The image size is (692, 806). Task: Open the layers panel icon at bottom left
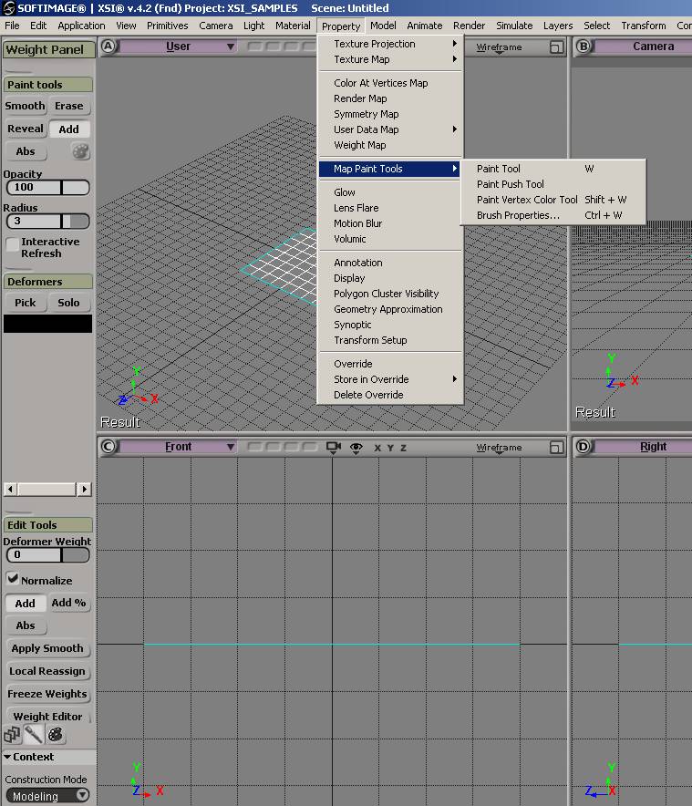pyautogui.click(x=11, y=735)
